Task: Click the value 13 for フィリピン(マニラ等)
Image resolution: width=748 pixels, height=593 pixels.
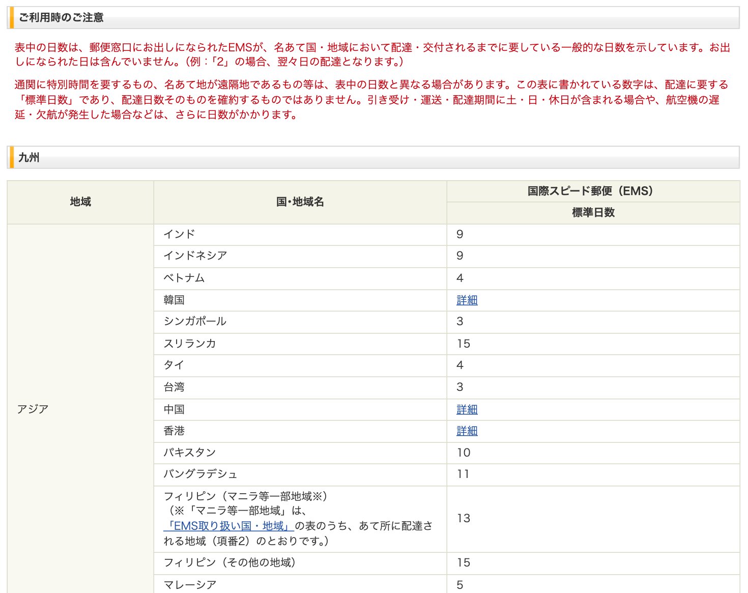Action: click(464, 519)
